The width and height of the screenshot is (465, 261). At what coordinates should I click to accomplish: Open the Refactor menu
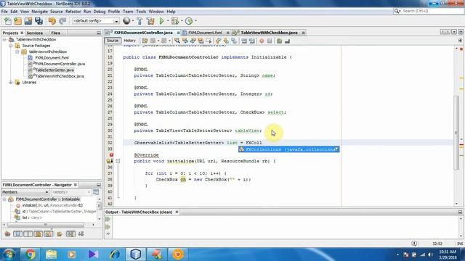tap(73, 12)
